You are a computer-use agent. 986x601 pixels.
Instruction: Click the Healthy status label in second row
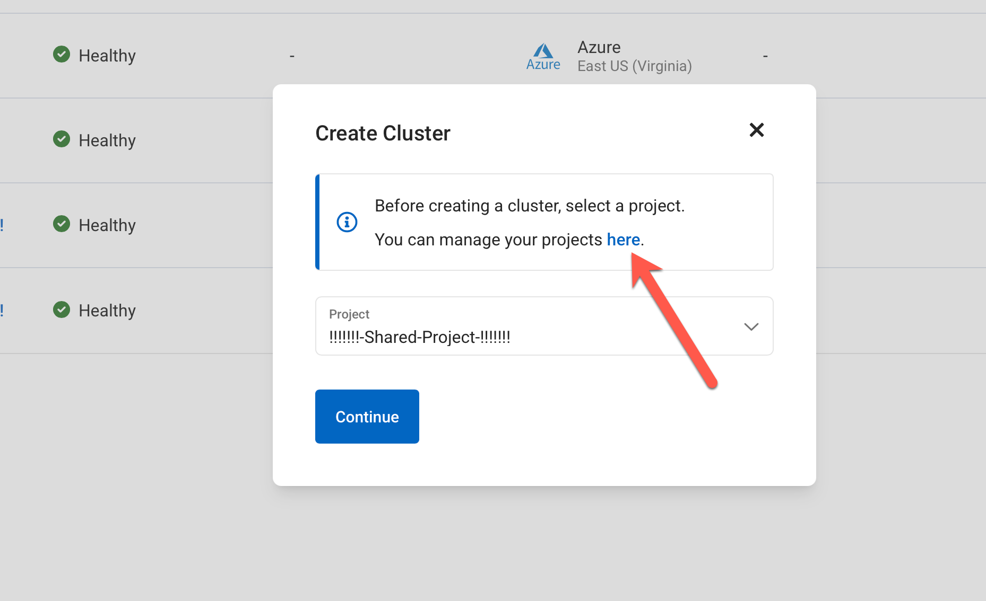(x=107, y=140)
